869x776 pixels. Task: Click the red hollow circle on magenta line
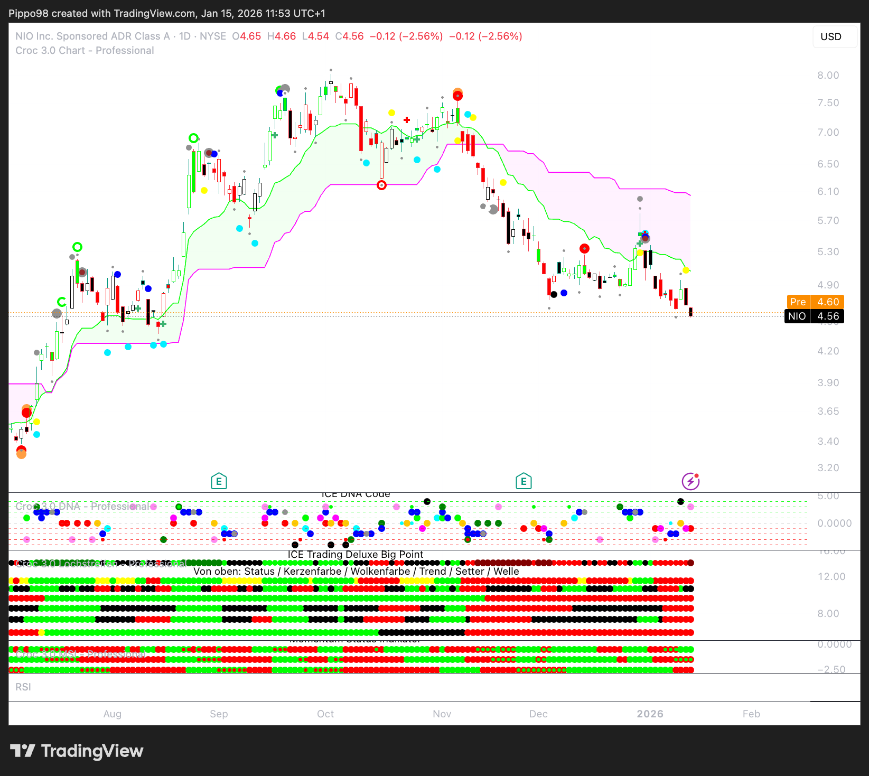[381, 185]
